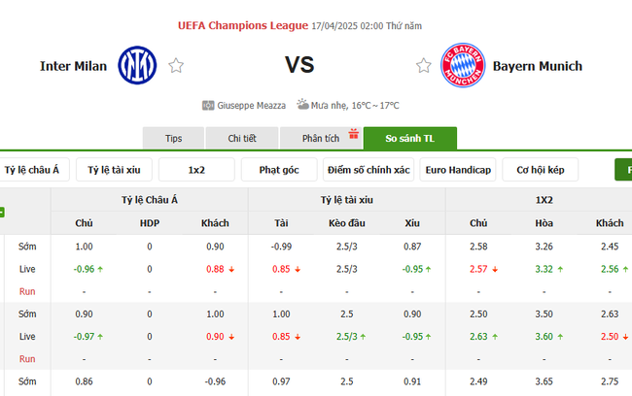Viewport: 632px width, 396px height.
Task: Click the small green icon at left edge
Action: [x=3, y=212]
